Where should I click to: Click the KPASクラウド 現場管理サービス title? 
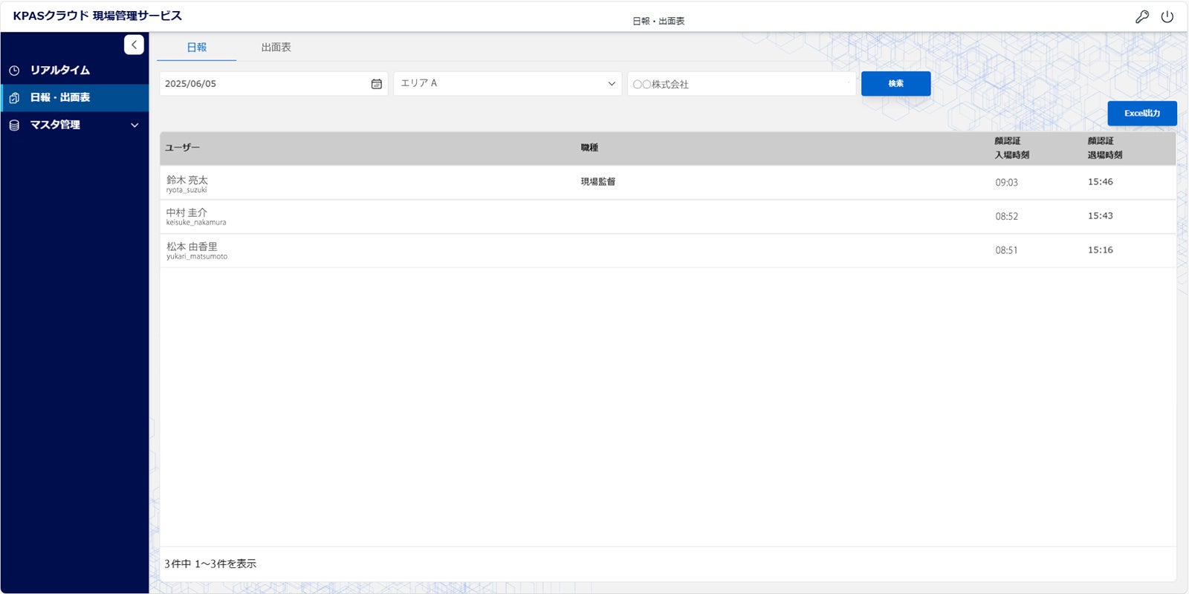[97, 16]
